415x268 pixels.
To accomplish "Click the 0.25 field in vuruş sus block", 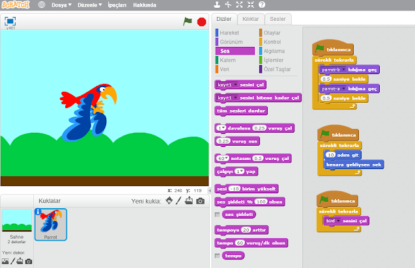I will pos(223,141).
